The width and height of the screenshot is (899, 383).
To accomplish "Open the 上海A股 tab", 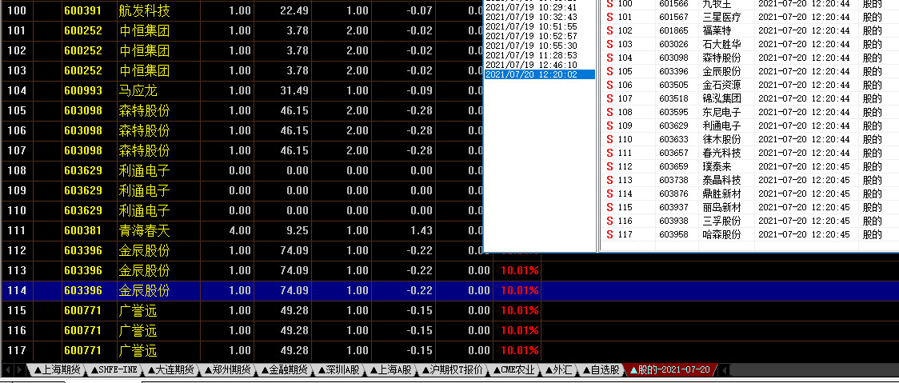I will tap(392, 370).
